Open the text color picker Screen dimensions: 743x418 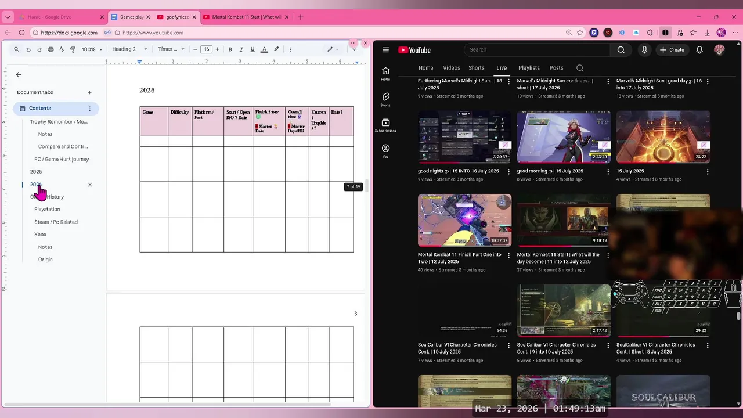point(264,49)
